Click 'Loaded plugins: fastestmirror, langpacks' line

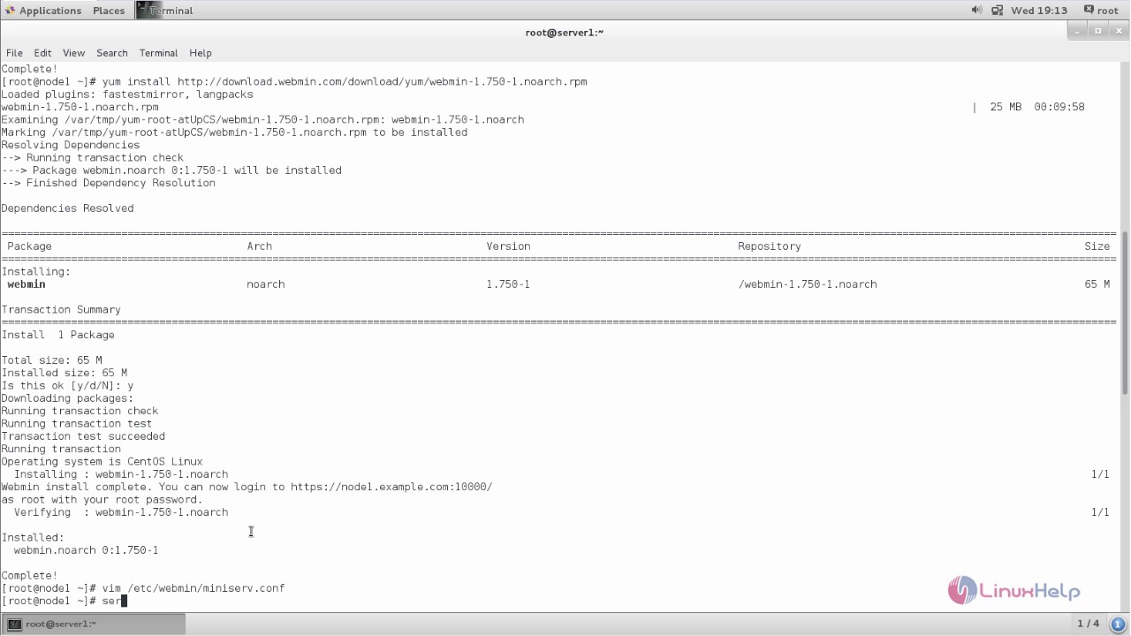pyautogui.click(x=127, y=94)
